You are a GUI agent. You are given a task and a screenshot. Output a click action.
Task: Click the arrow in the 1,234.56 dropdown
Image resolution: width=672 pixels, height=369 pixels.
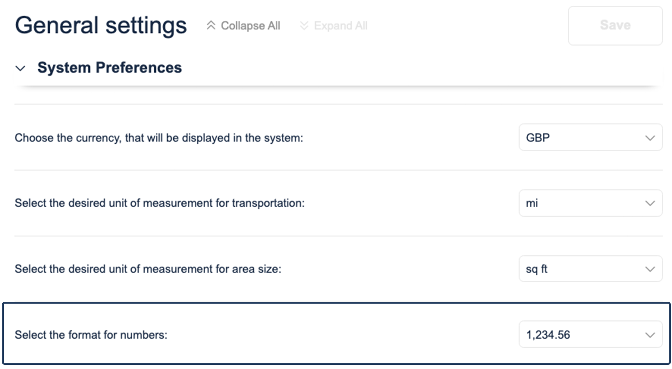click(650, 335)
